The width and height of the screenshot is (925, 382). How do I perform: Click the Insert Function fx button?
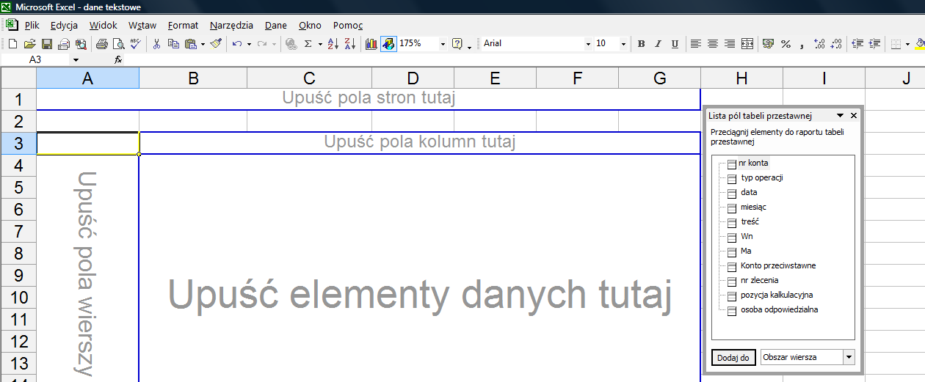[118, 59]
